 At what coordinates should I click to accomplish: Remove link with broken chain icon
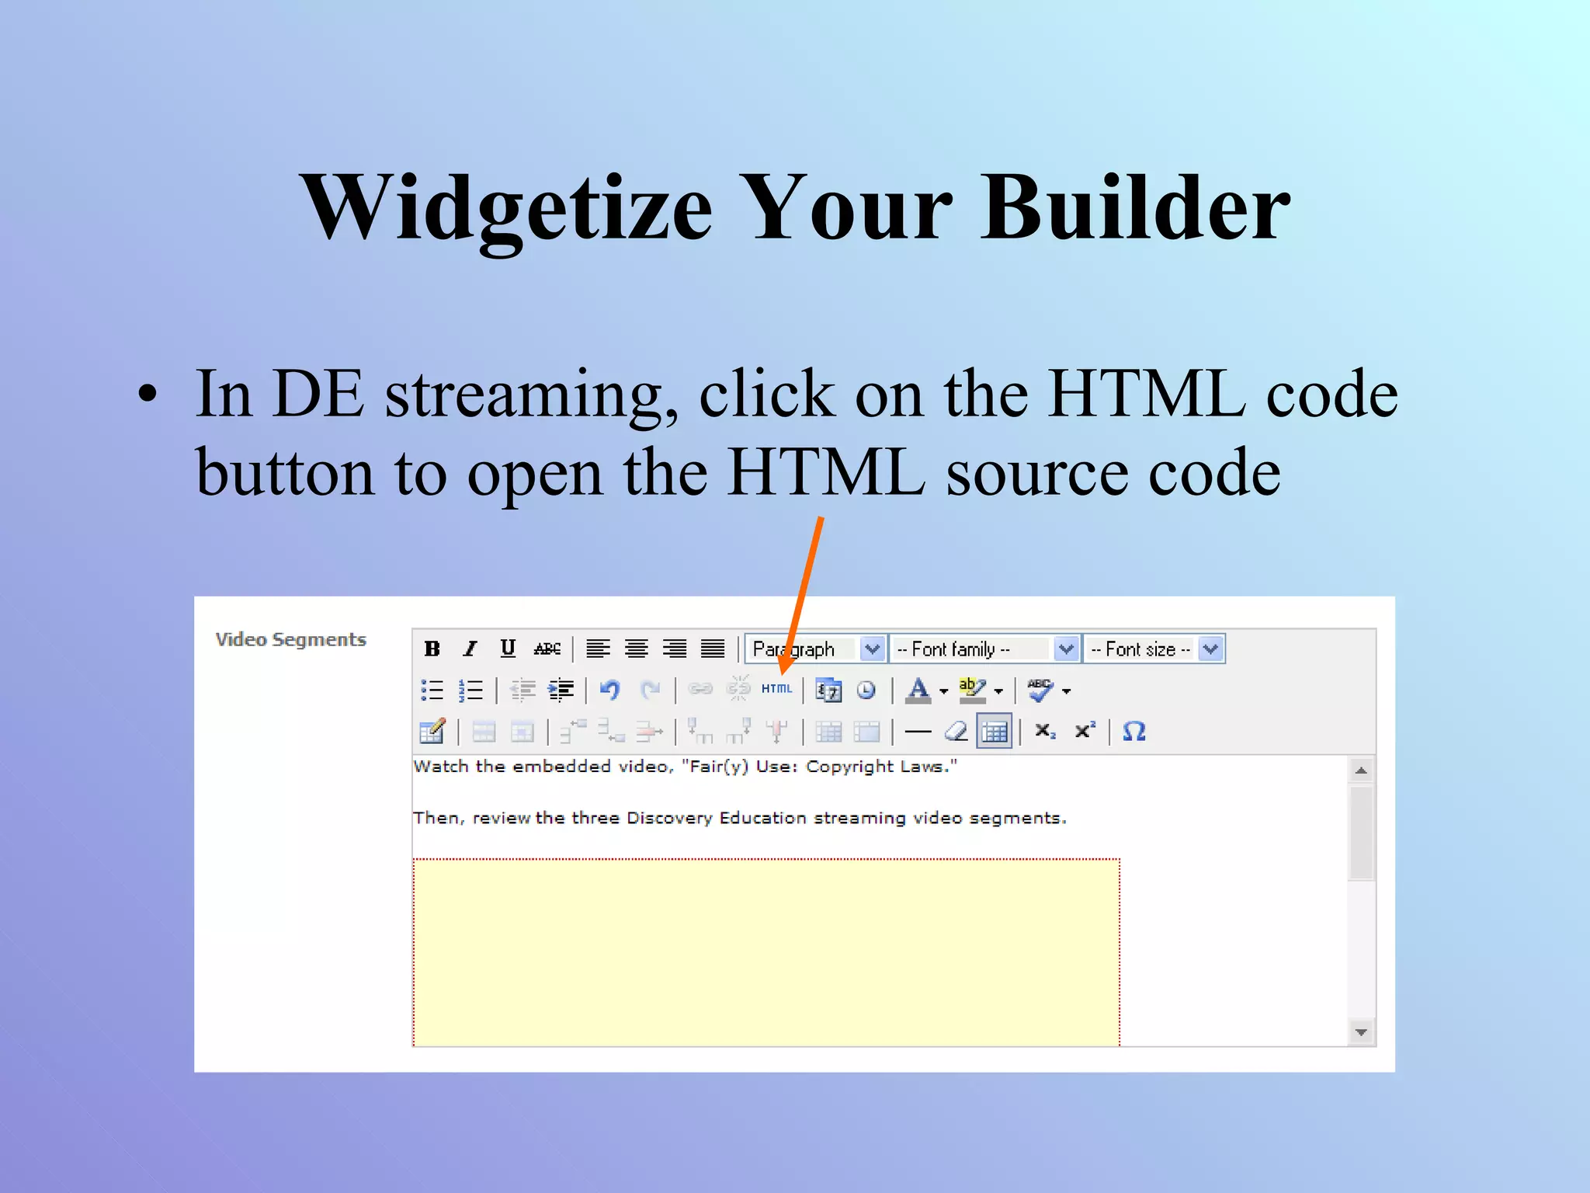point(738,688)
